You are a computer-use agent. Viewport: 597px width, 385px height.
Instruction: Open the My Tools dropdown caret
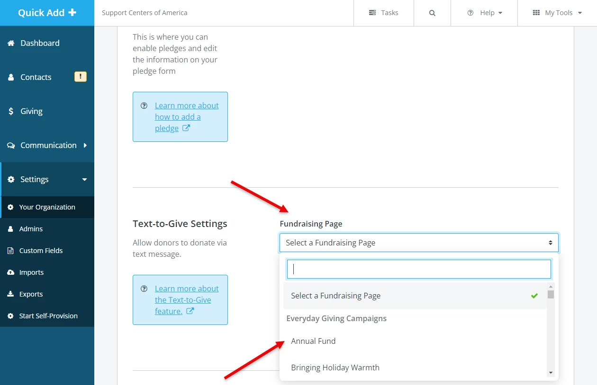click(580, 13)
